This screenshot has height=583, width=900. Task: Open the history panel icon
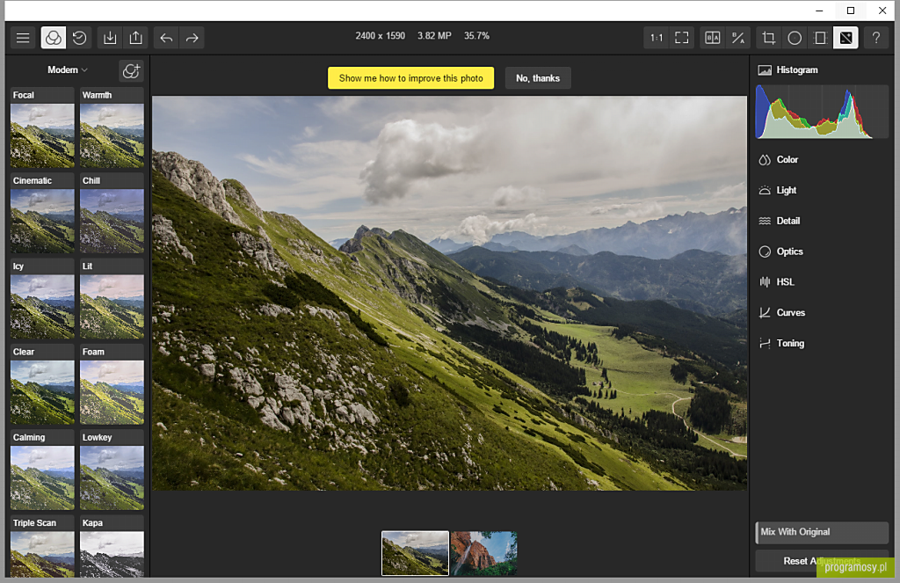[79, 38]
